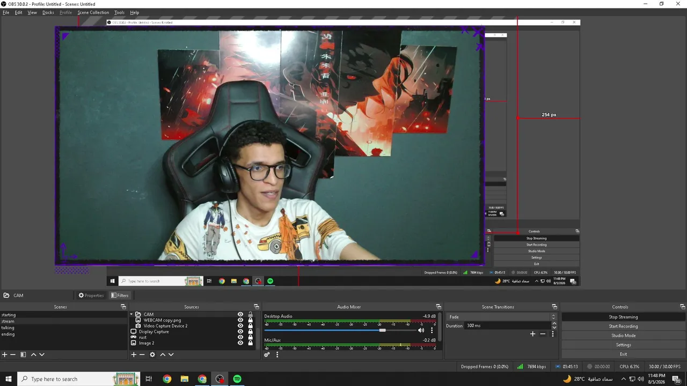Undock the Audio Mixer panel
Viewport: 687px width, 386px height.
(x=438, y=307)
